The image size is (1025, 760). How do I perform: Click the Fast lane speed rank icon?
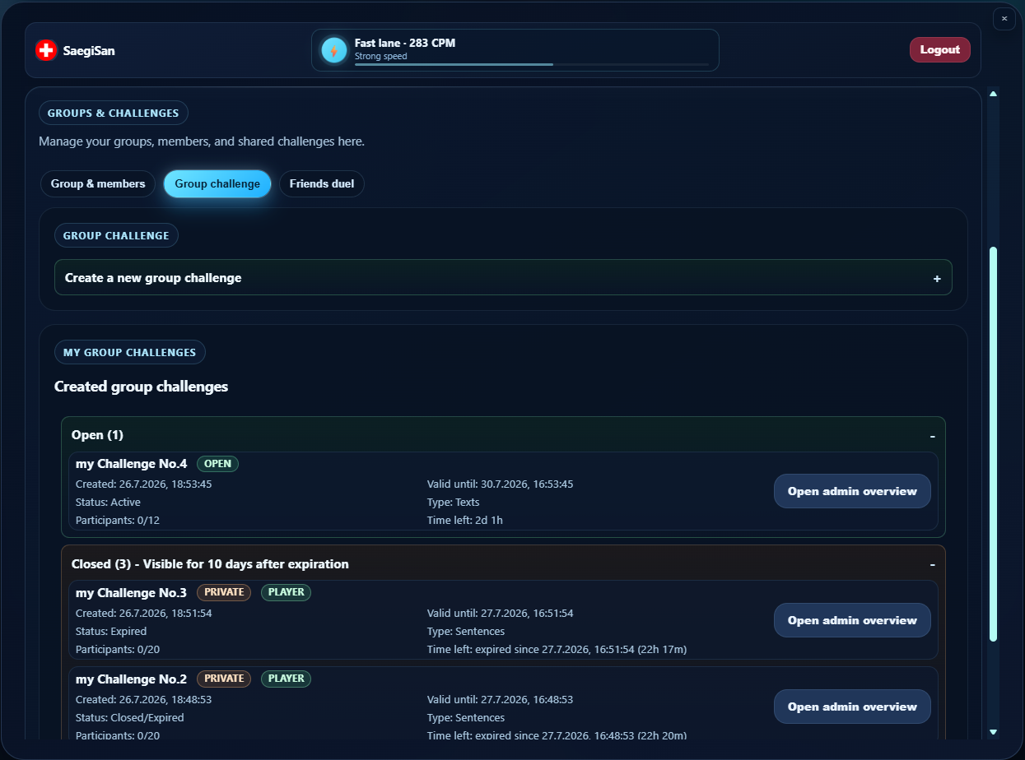[334, 50]
